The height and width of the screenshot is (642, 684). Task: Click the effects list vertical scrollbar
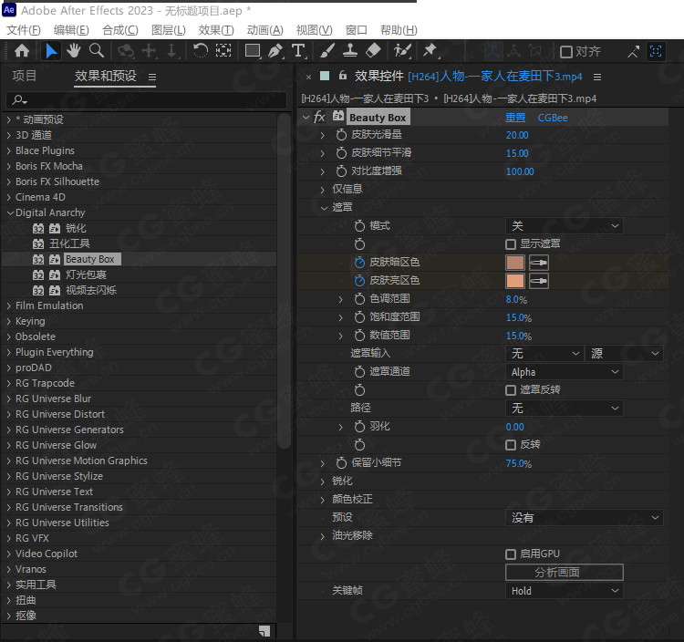tap(284, 279)
